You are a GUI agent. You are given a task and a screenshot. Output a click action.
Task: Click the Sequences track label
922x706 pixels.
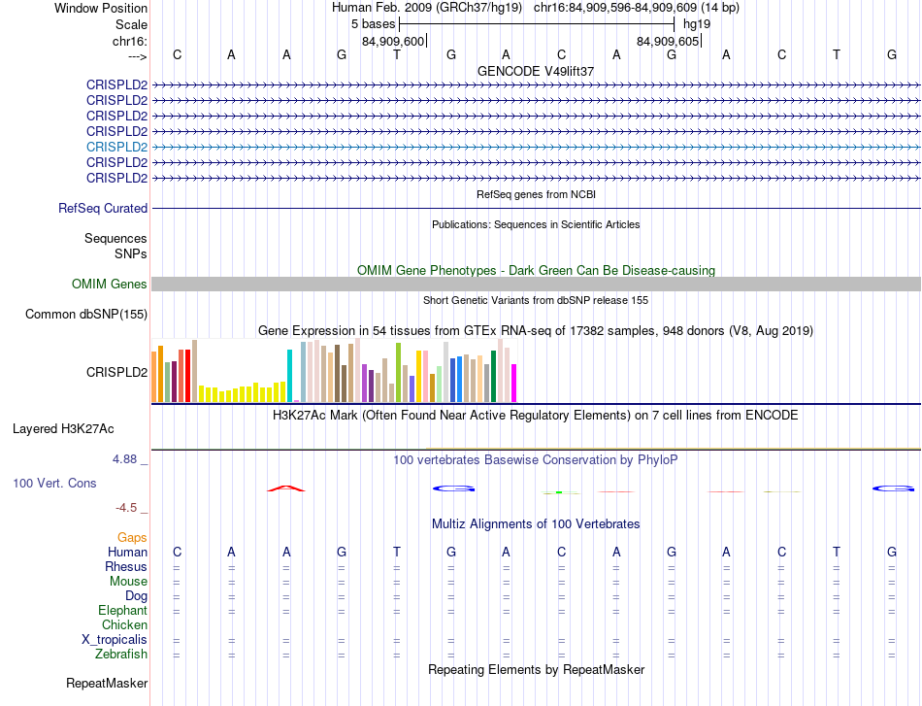click(115, 238)
